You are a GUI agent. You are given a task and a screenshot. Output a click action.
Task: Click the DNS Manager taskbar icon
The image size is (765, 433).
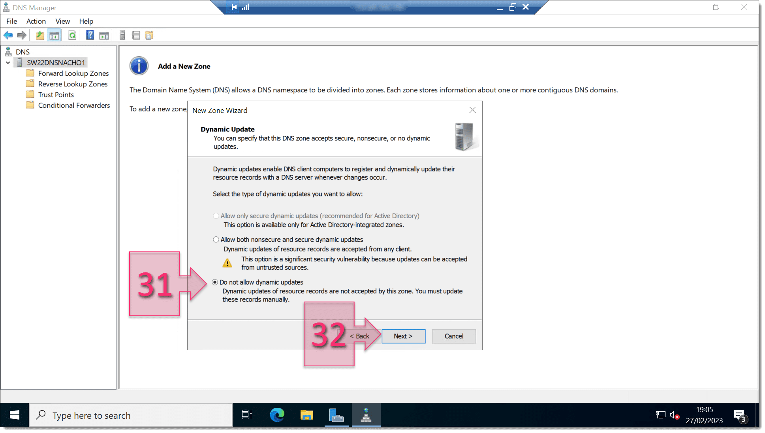click(x=366, y=415)
